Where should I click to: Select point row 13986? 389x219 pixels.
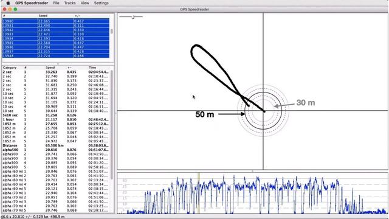click(x=56, y=47)
